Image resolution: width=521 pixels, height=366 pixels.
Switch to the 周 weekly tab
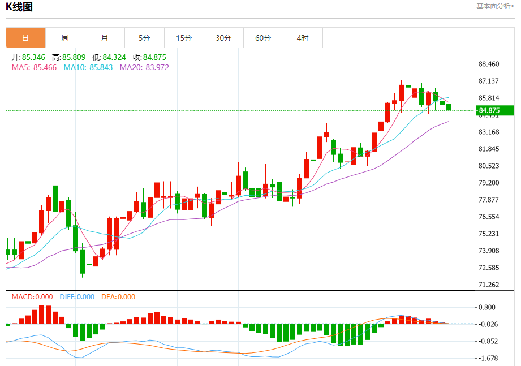65,38
